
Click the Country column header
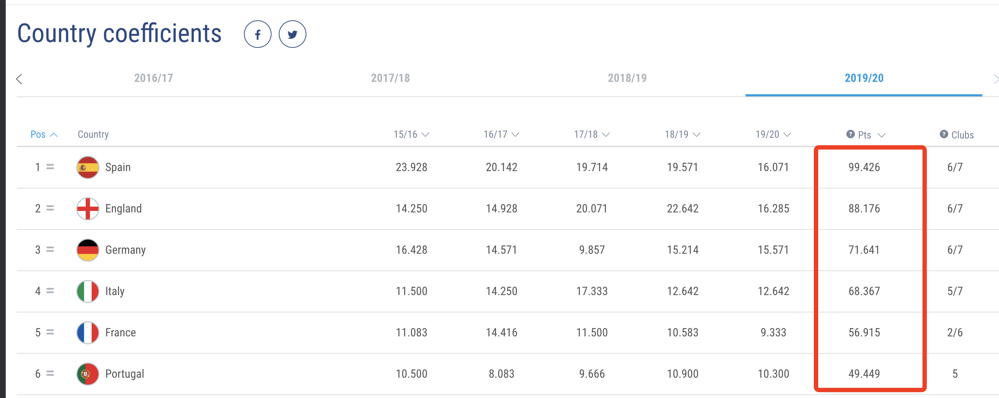pyautogui.click(x=93, y=134)
